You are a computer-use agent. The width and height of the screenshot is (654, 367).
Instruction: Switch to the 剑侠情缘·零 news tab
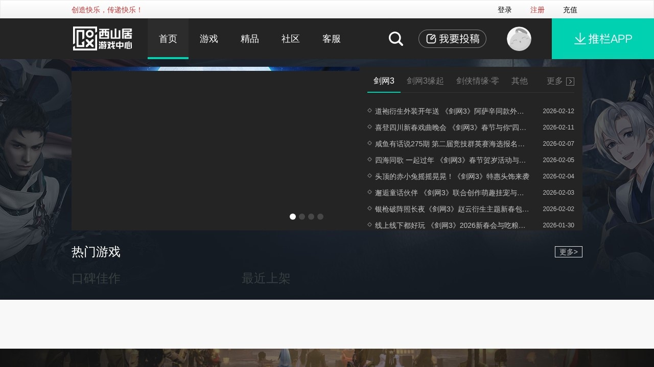pos(478,81)
